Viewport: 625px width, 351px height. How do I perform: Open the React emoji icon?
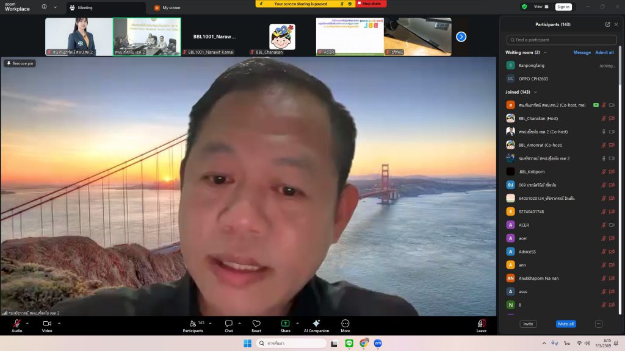256,324
